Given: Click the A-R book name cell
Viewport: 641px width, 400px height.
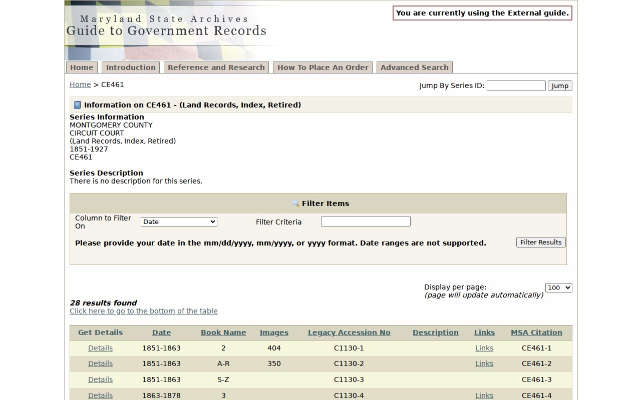Looking at the screenshot, I should click(223, 363).
